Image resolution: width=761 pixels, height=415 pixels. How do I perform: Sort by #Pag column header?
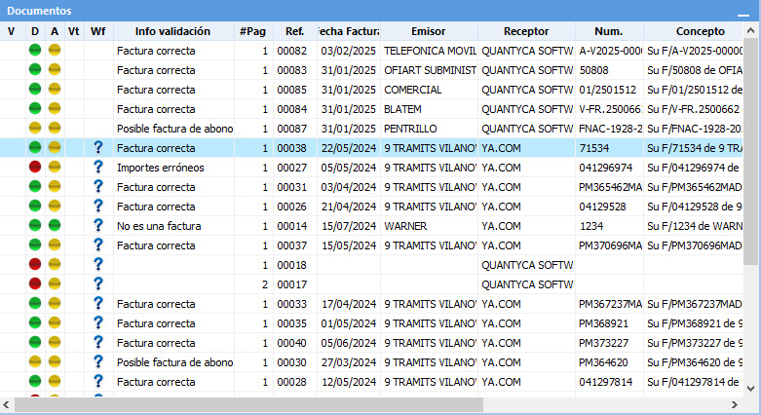pyautogui.click(x=253, y=31)
